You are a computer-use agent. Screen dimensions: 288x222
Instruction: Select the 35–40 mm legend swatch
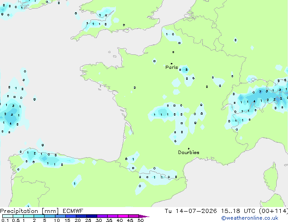pyautogui.click(x=113, y=216)
